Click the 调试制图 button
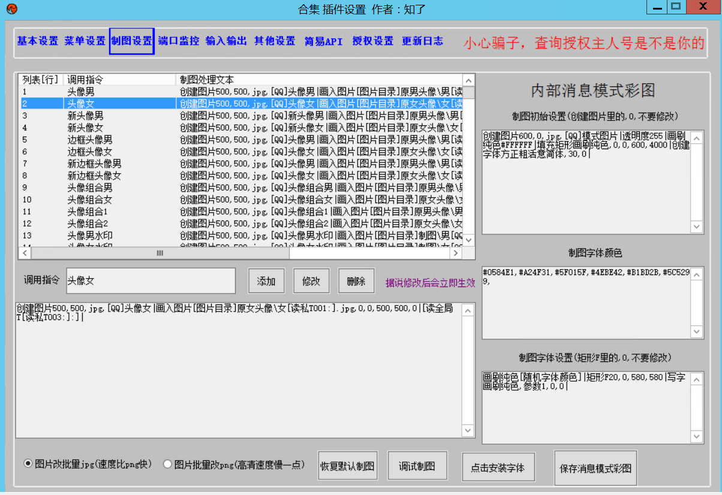The width and height of the screenshot is (722, 495). tap(417, 466)
